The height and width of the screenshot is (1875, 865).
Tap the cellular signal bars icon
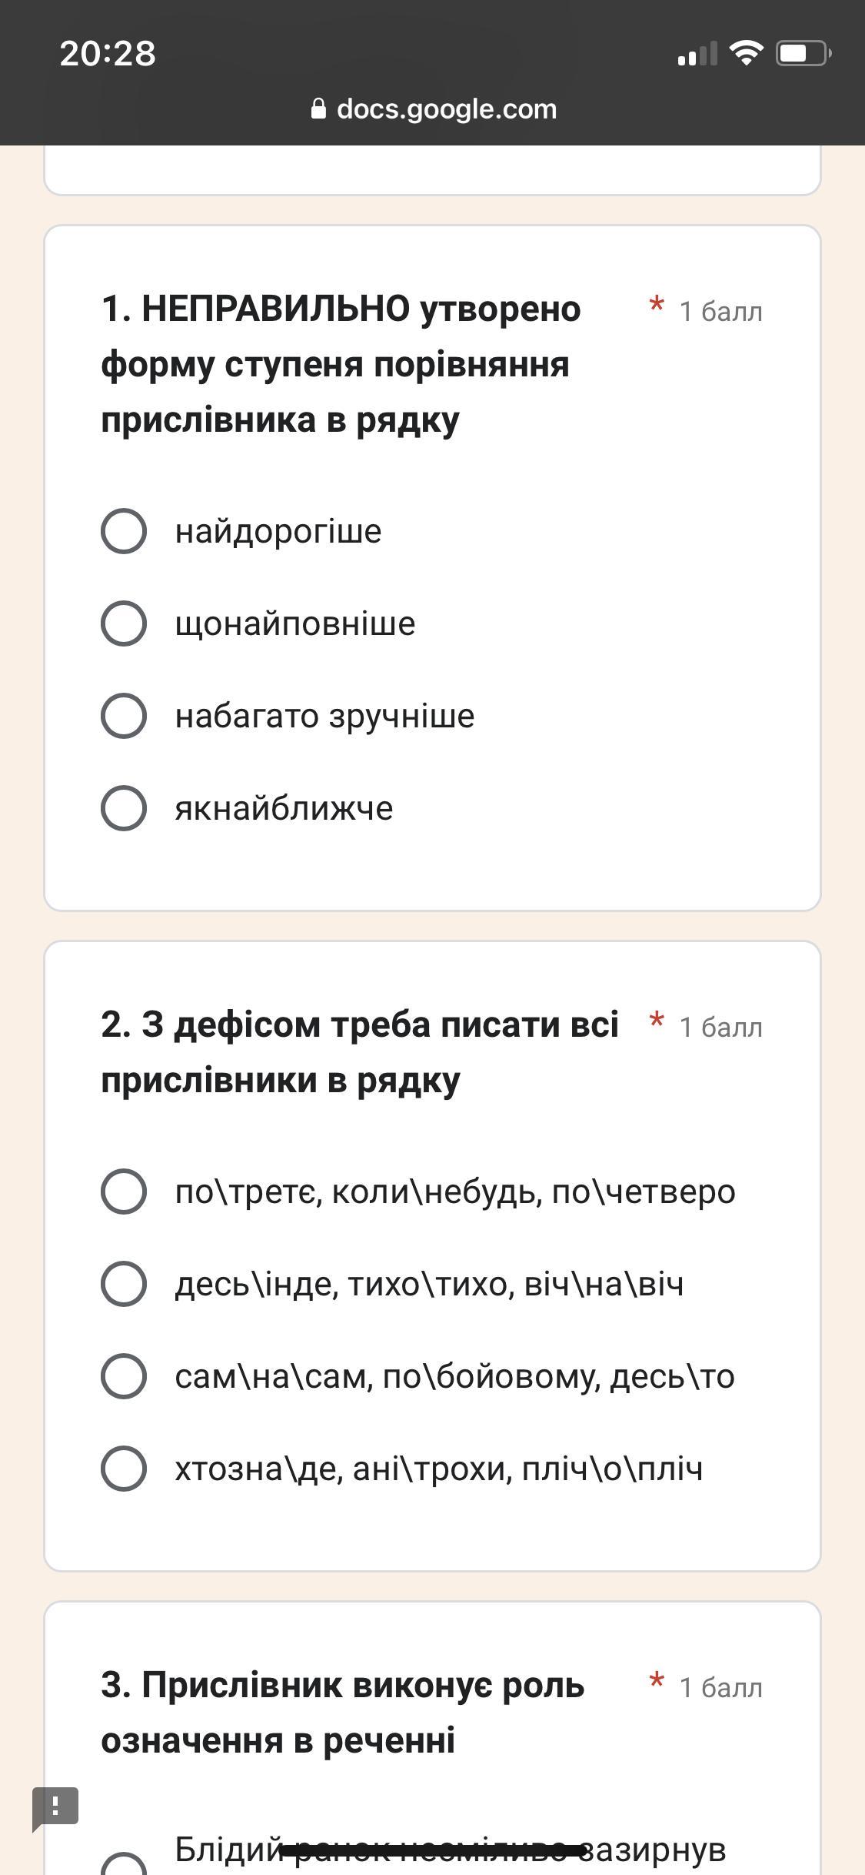697,54
